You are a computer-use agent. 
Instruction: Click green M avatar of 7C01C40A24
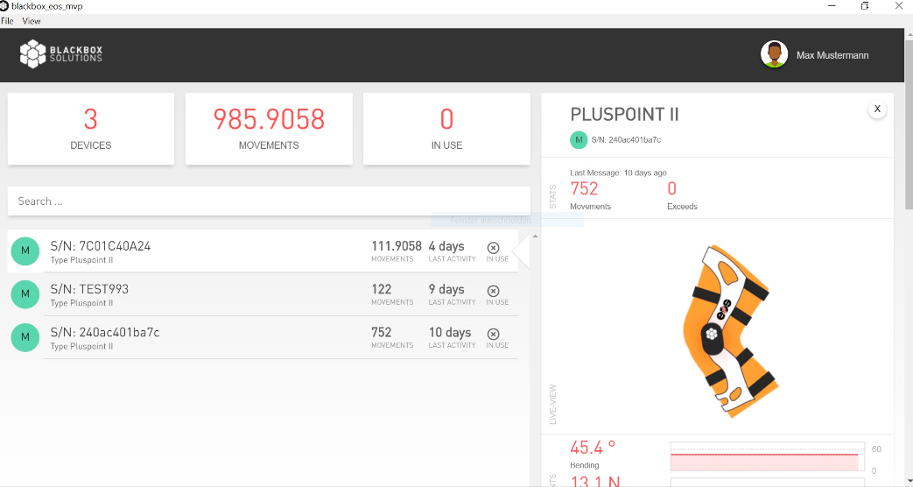tap(25, 251)
